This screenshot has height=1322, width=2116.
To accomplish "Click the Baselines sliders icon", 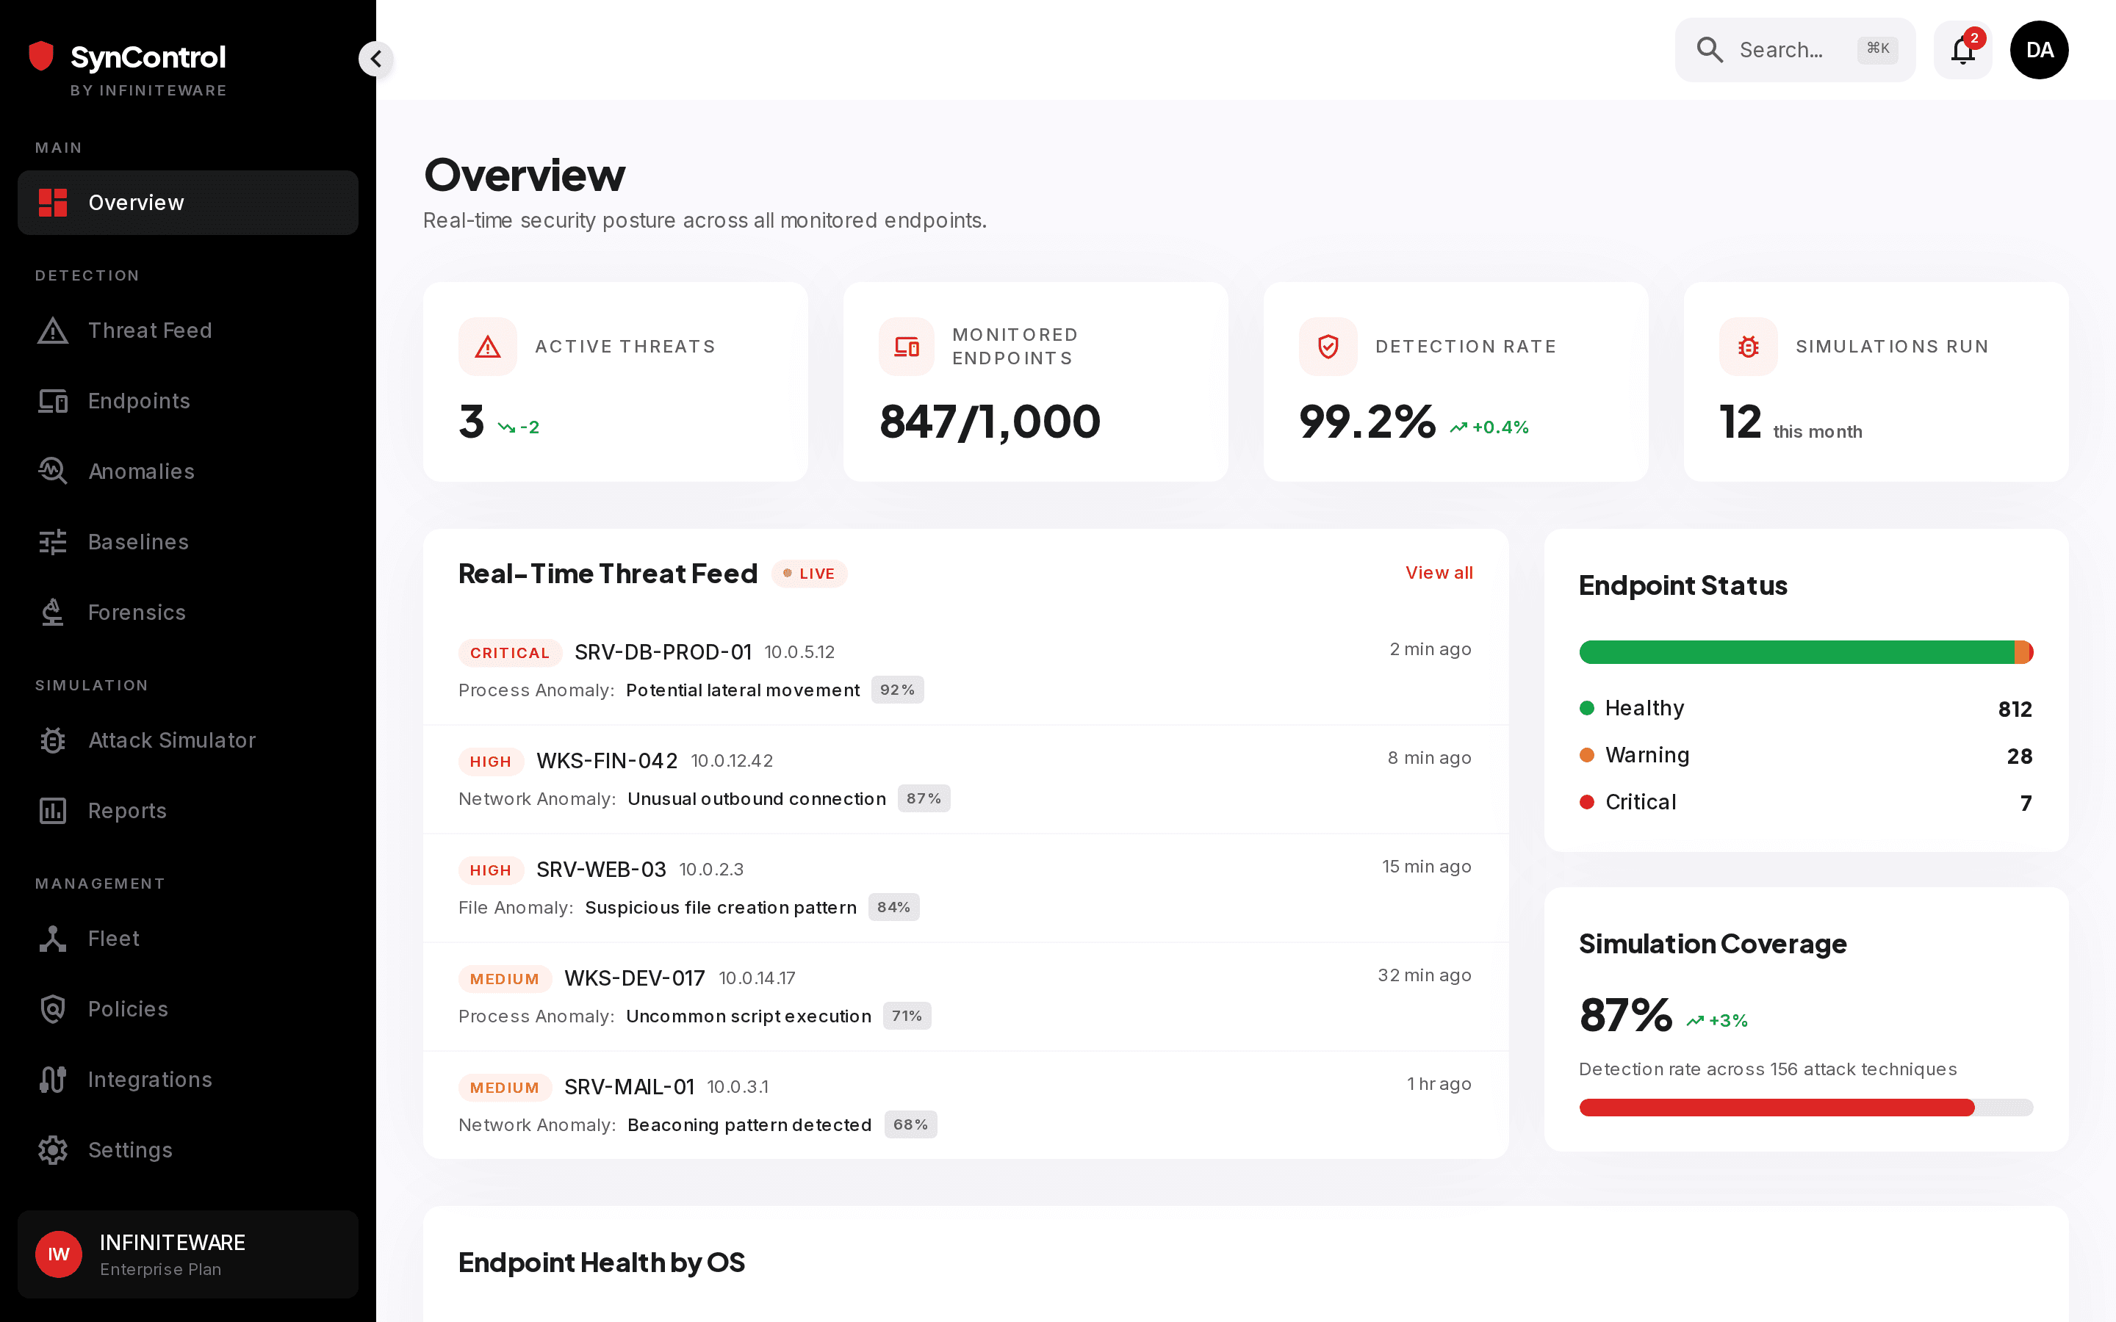I will [x=52, y=542].
